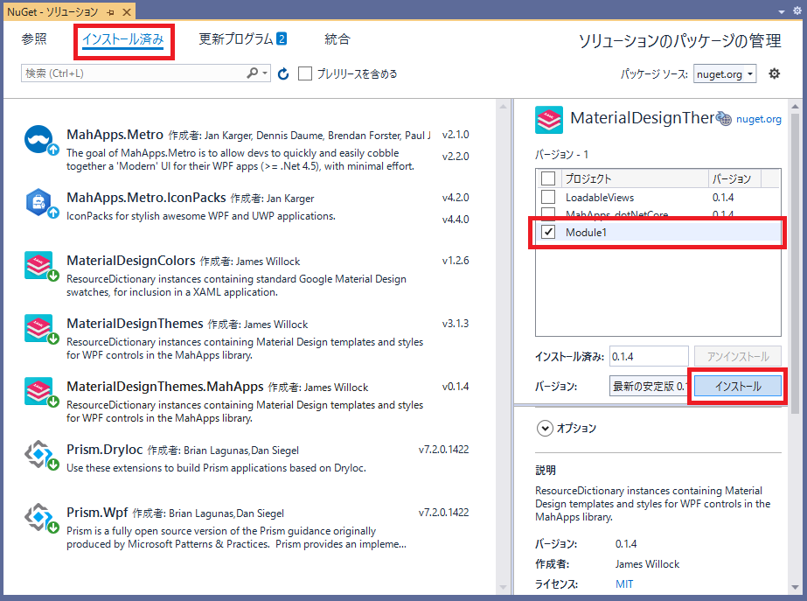The image size is (807, 601).
Task: Select the Prism.Wpf package row
Action: tap(247, 528)
